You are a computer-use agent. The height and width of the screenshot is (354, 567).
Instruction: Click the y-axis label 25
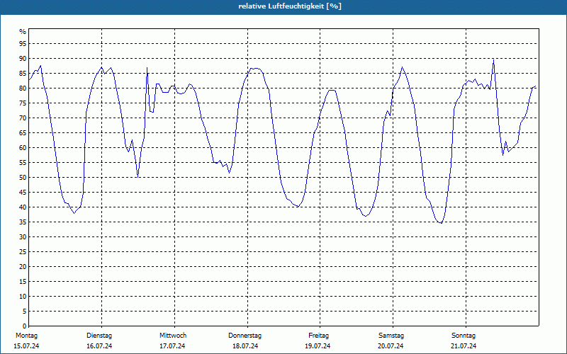pos(23,252)
